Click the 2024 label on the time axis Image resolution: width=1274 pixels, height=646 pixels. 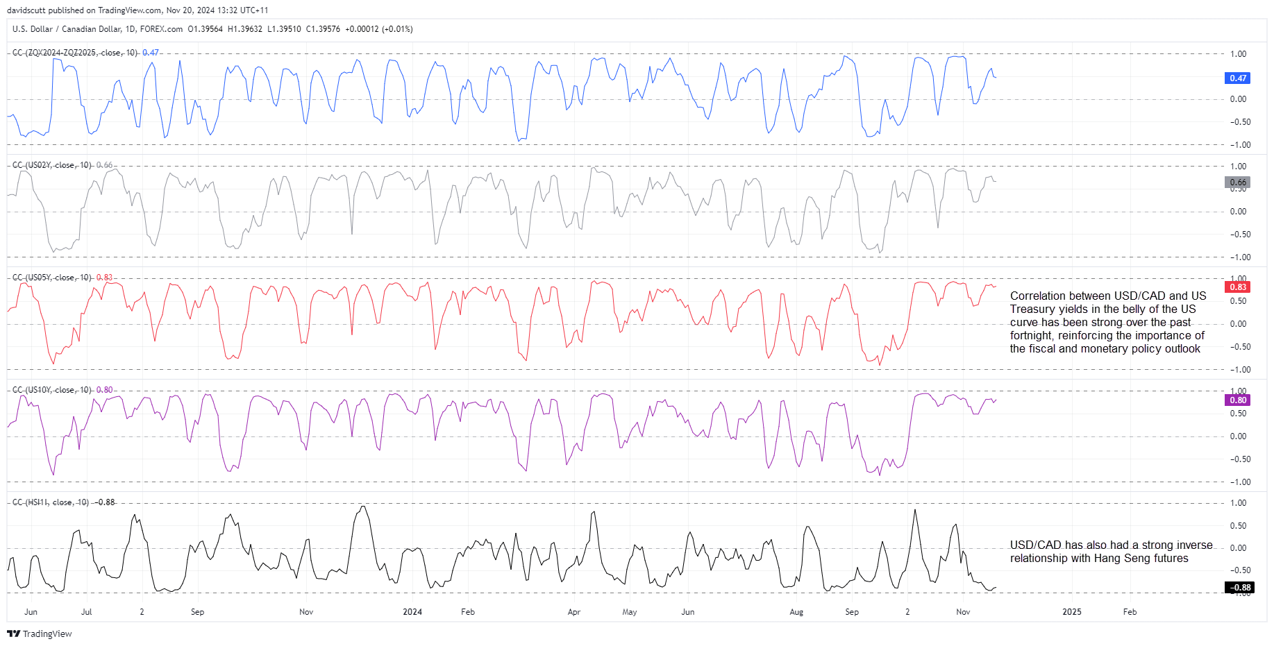(x=412, y=612)
